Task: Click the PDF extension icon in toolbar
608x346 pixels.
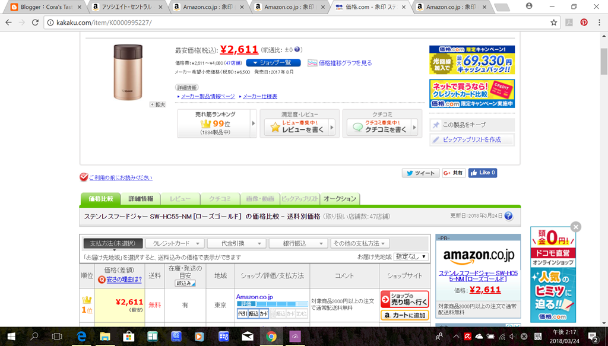Action: (x=569, y=23)
